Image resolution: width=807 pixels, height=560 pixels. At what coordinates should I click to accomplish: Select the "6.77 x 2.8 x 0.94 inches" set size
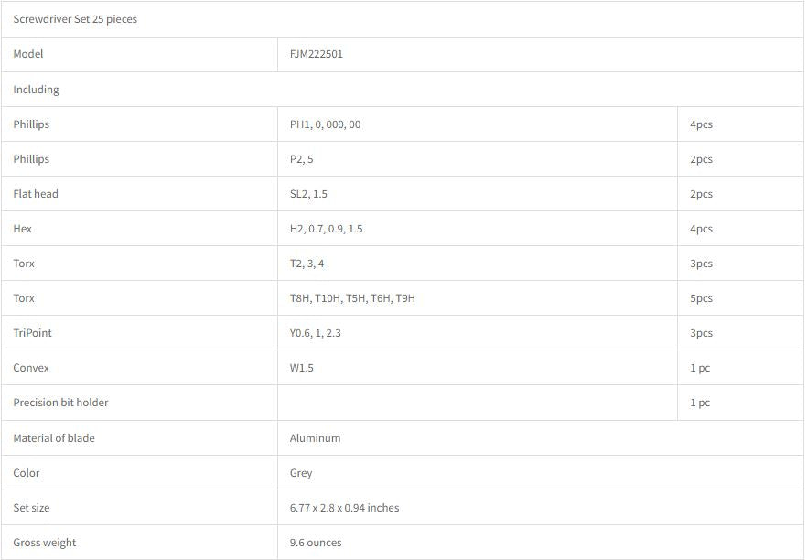[x=344, y=508]
